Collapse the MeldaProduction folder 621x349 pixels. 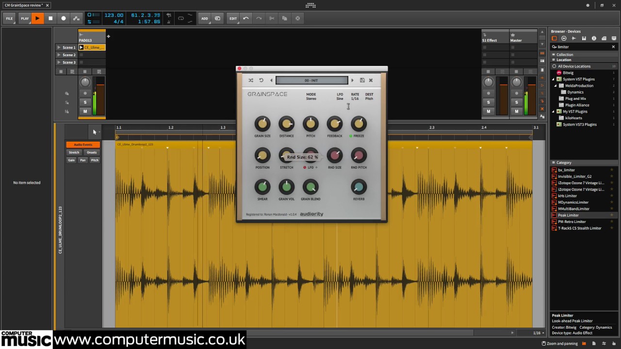pos(556,86)
